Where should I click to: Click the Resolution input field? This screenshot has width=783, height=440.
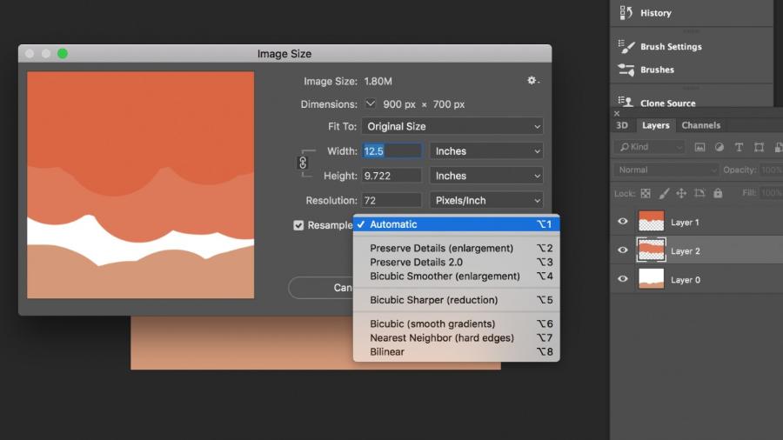point(391,201)
